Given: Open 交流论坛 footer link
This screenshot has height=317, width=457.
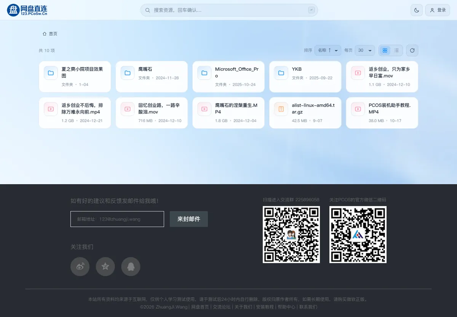Looking at the screenshot, I should coord(222,307).
